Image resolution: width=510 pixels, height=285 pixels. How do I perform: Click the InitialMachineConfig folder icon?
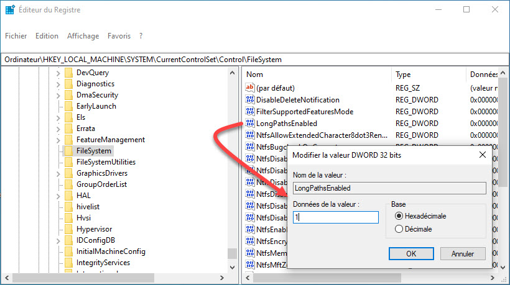[x=68, y=251]
